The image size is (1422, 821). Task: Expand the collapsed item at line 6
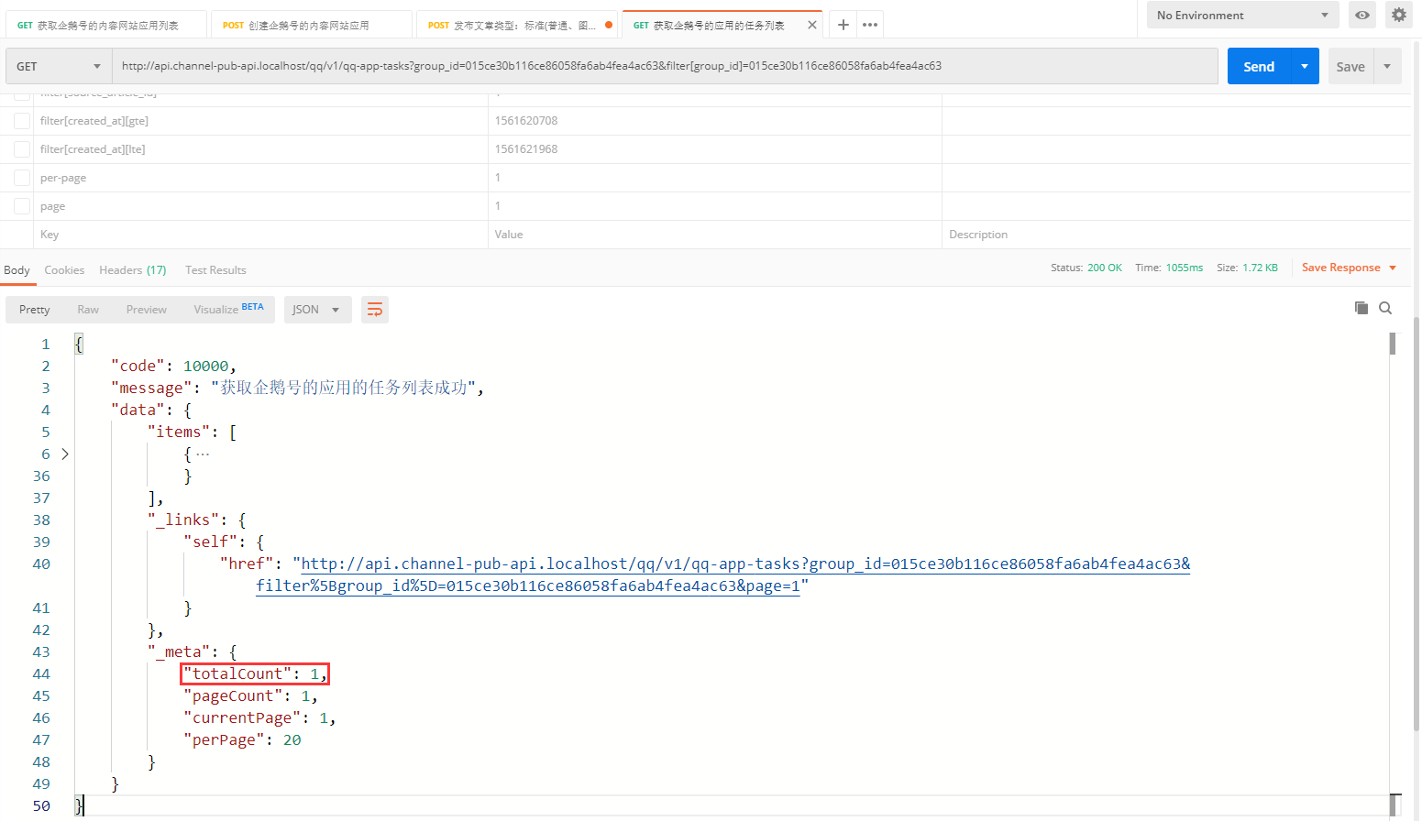point(65,454)
